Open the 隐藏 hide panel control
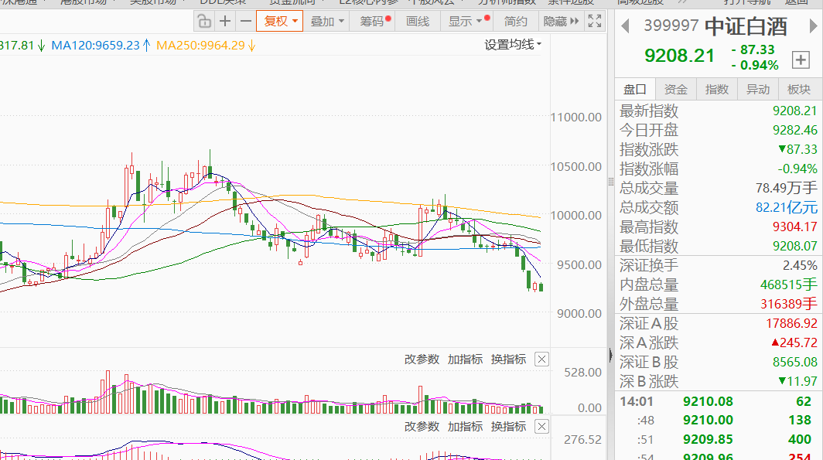Screen dimensions: 823x460 tap(558, 21)
